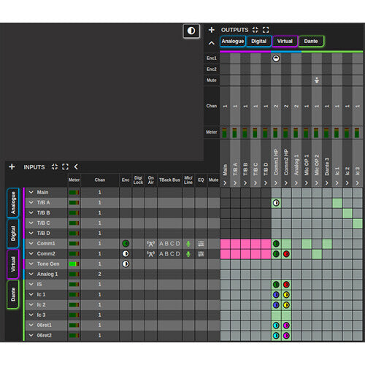Click the Comm1 Mic/Line microphone icon
Screen dimensions: 365x365
[x=188, y=244]
